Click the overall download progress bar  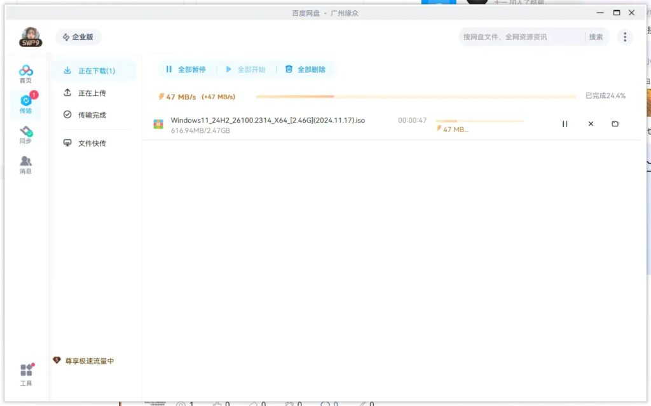point(416,97)
